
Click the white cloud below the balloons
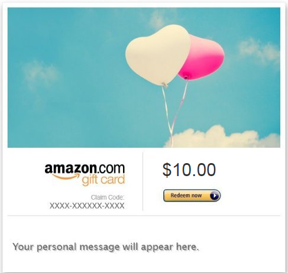[x=222, y=136]
